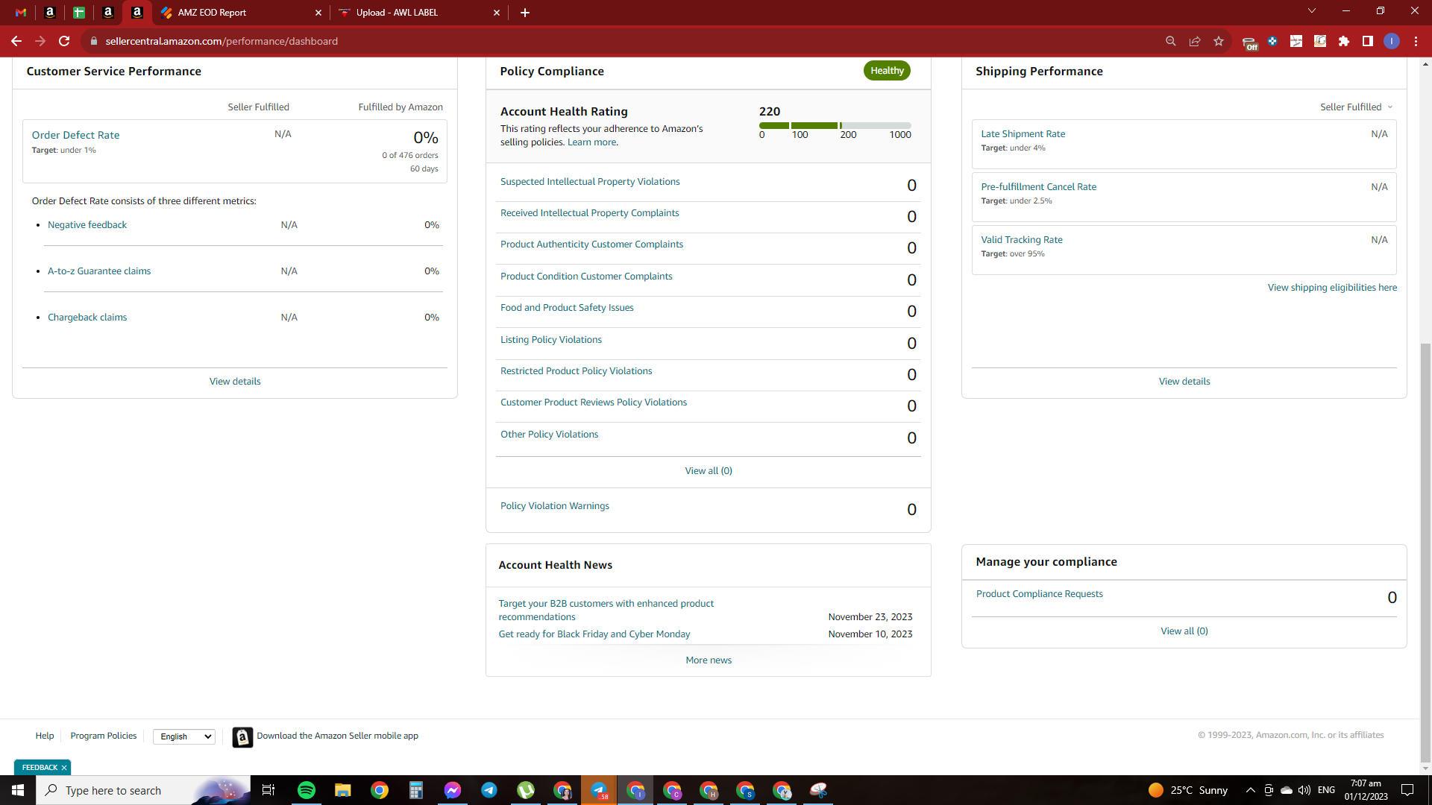Show hidden system tray icons
The image size is (1432, 805).
pos(1251,790)
